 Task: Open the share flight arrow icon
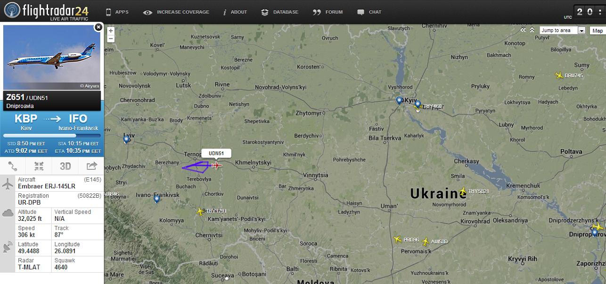click(91, 166)
